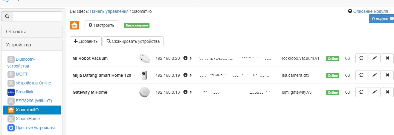Click into the sidebar search field
Viewport: 394px width, 135px height.
pyautogui.click(x=37, y=16)
